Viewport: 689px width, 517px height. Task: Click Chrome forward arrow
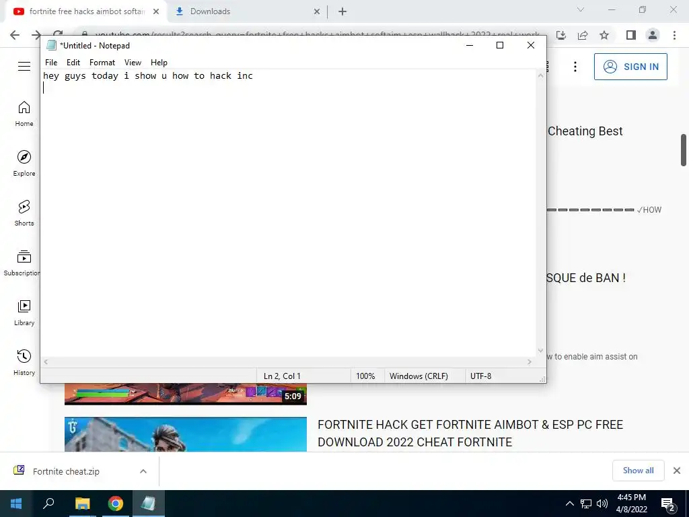[36, 35]
